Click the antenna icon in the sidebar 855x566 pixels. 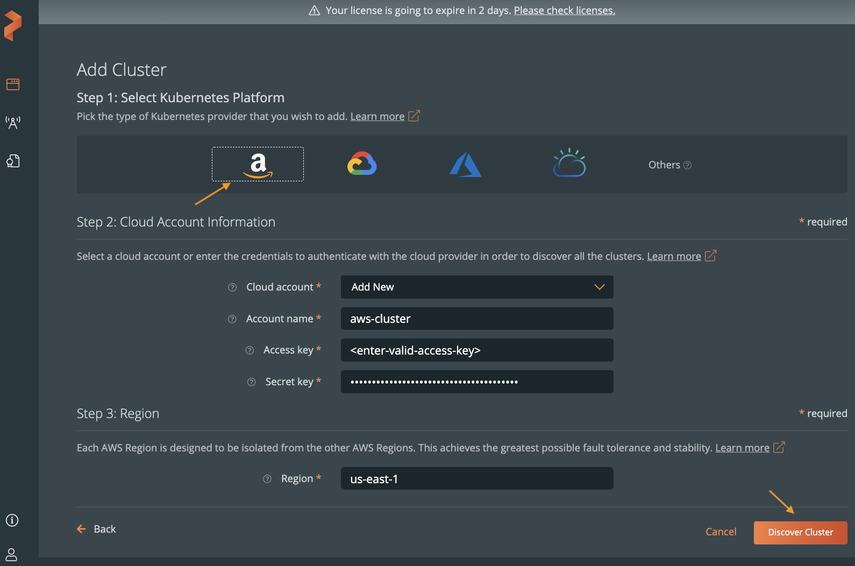(x=13, y=123)
